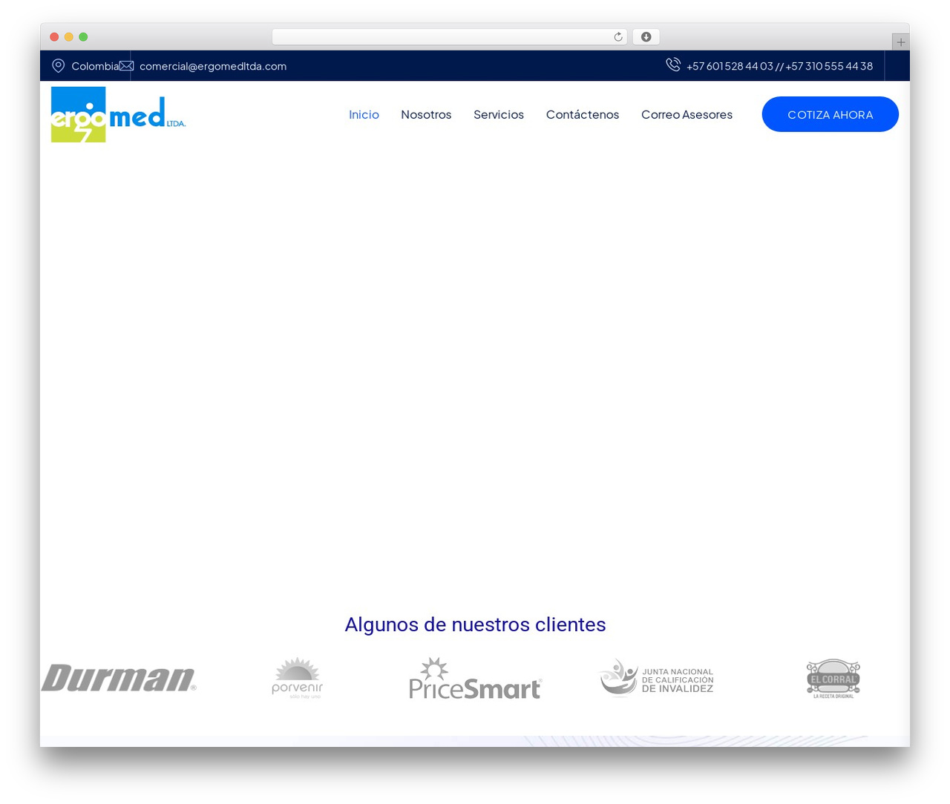Click the Durman client logo
Viewport: 950px width, 804px height.
pyautogui.click(x=119, y=678)
